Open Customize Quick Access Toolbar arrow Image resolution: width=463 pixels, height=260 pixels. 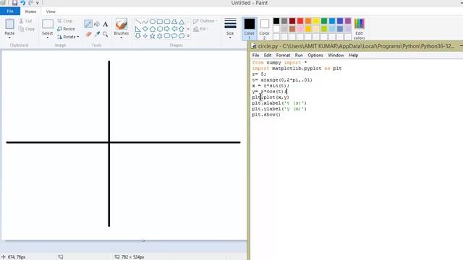pos(38,3)
